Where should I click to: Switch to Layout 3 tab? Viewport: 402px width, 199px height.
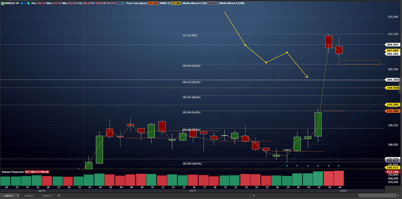[x=47, y=195]
